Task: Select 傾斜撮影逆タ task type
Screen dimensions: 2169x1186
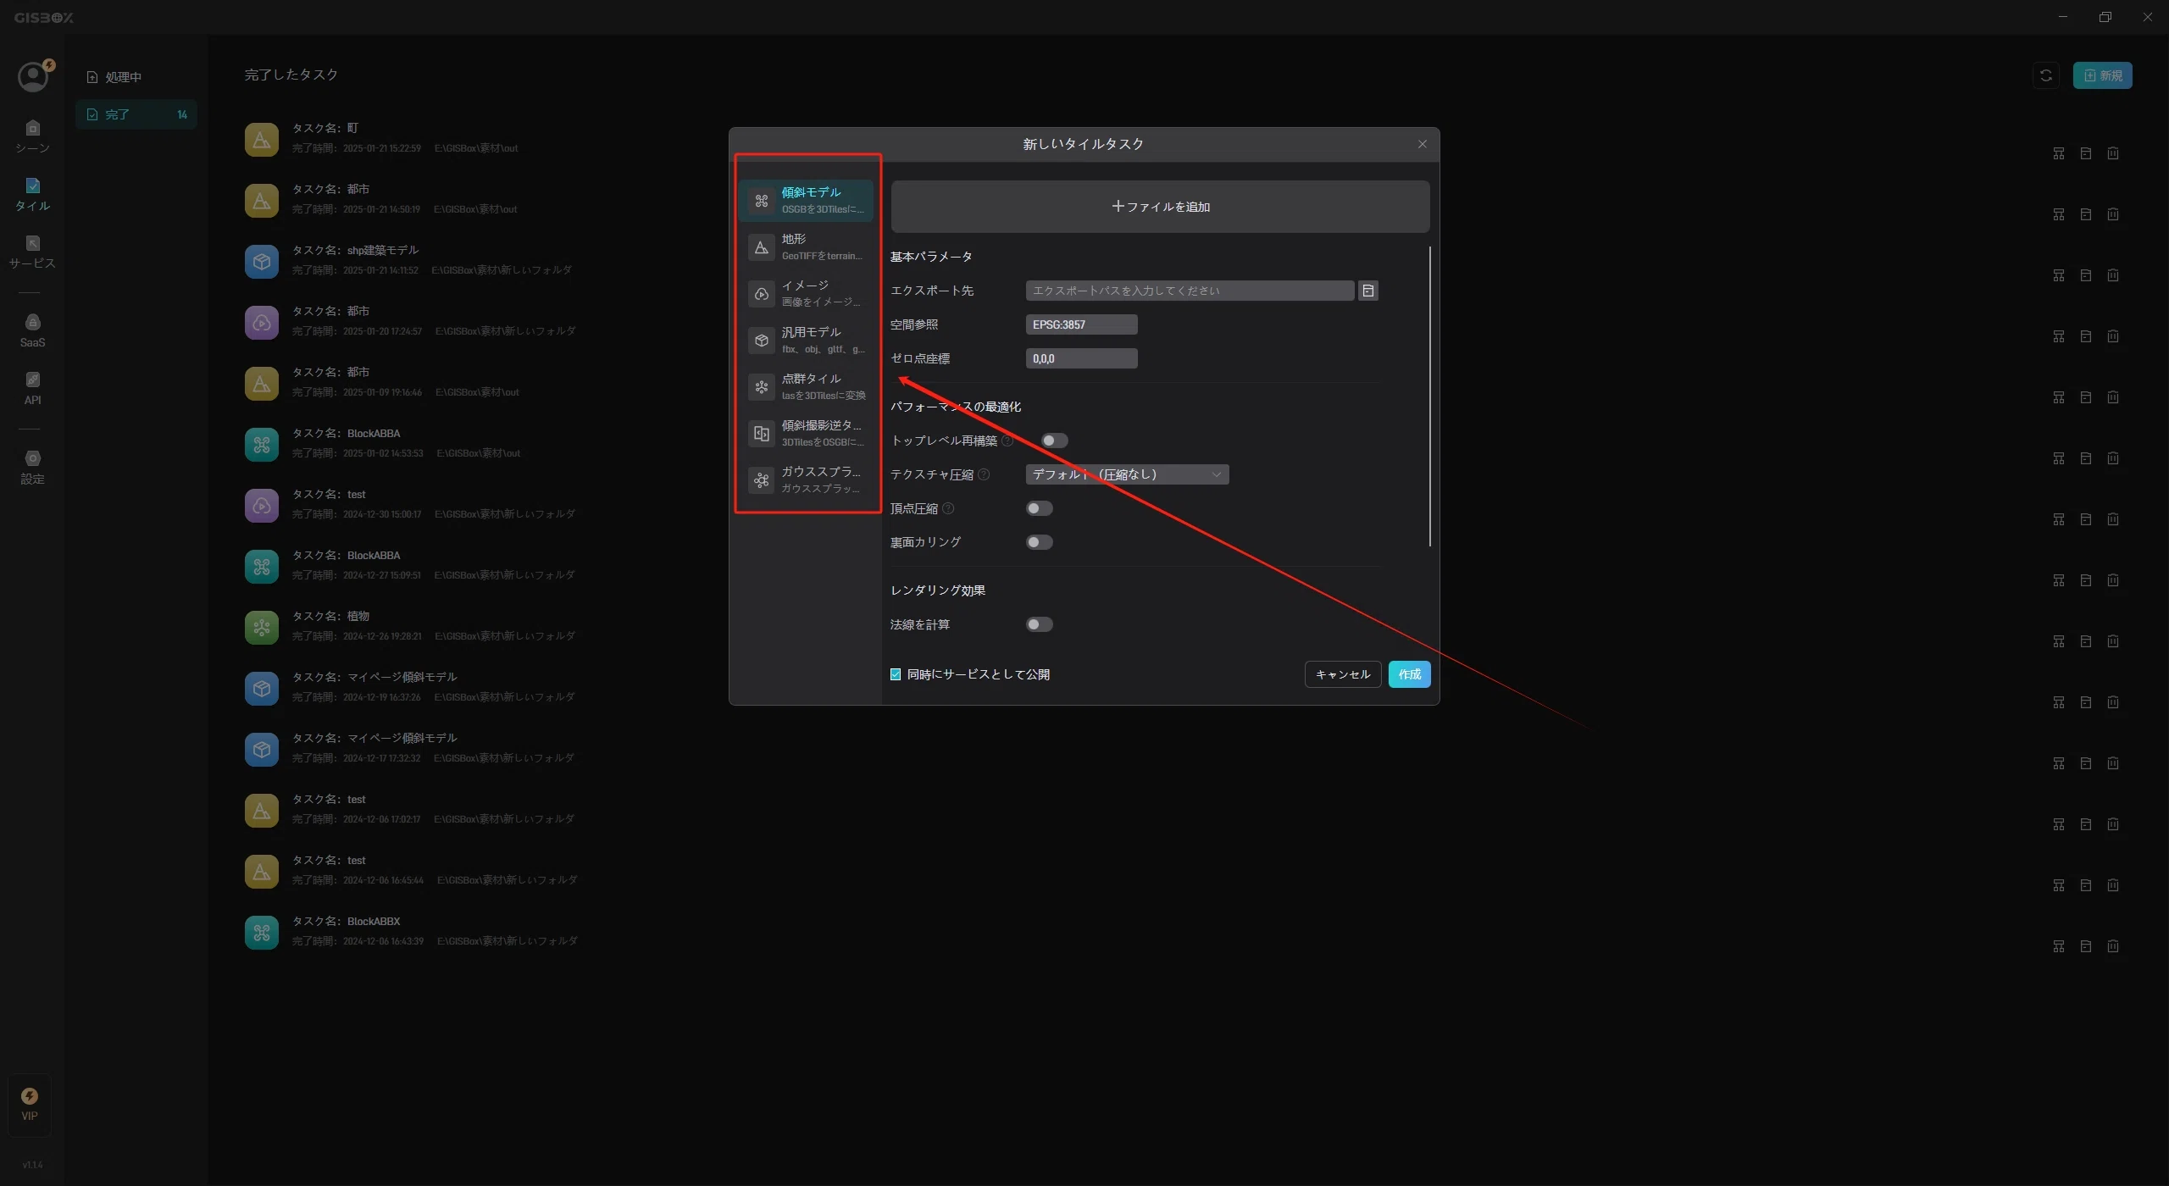Action: [x=806, y=434]
